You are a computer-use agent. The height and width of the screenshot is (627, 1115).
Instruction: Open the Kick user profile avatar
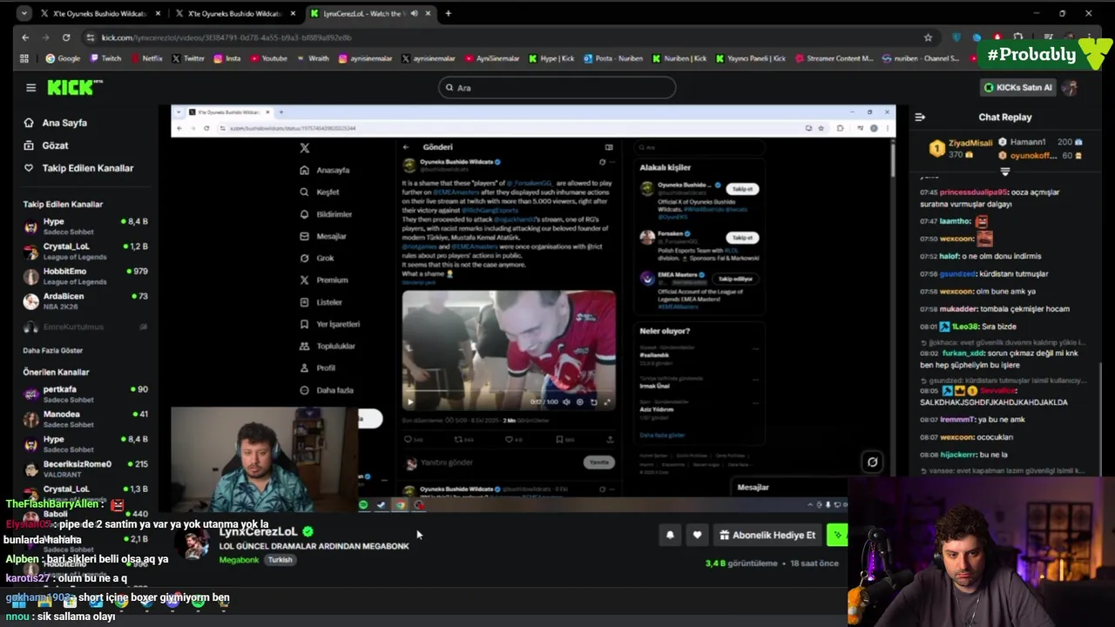1071,87
